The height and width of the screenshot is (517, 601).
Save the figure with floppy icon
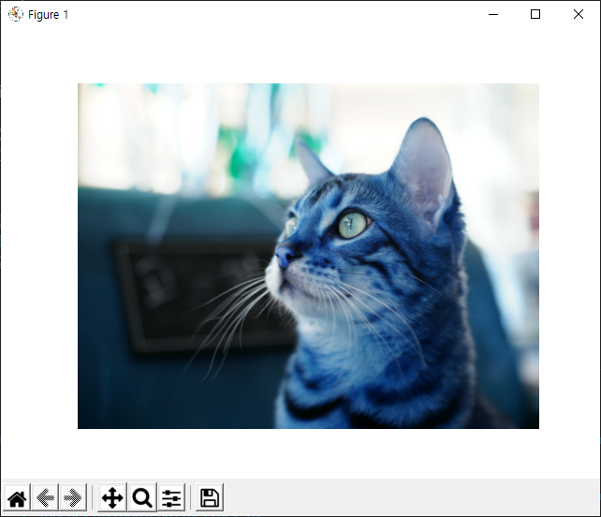point(210,498)
